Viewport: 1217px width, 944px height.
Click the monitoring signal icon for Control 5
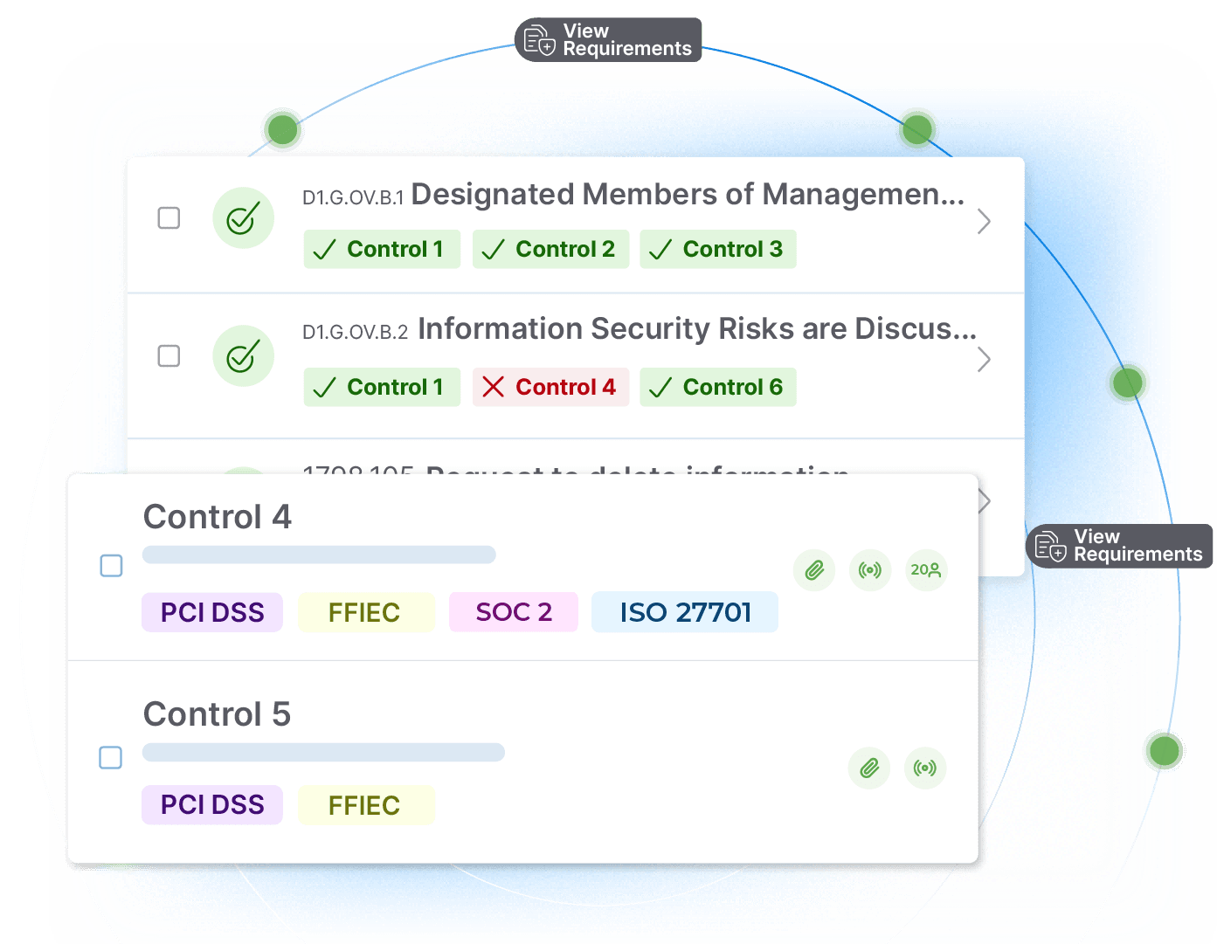(925, 768)
